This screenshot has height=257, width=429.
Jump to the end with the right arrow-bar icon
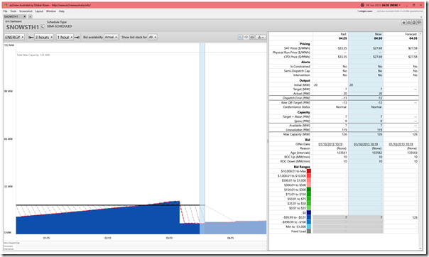pyautogui.click(x=77, y=37)
